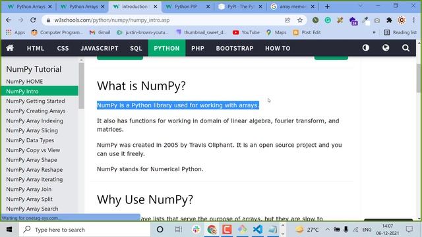Open Task View on taskbar

point(178,230)
